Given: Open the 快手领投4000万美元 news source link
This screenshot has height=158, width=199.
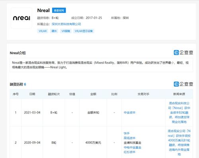Looking at the screenshot, I should (179, 142).
